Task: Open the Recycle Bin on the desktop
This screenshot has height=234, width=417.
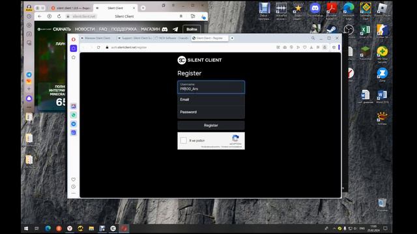Action: tap(382, 205)
